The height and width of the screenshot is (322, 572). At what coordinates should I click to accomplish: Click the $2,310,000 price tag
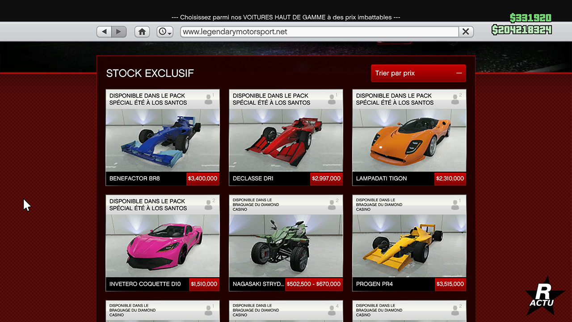[x=450, y=178]
